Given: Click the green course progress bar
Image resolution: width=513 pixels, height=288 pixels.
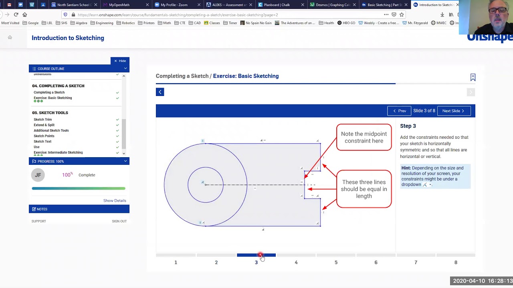Looking at the screenshot, I should [x=79, y=188].
